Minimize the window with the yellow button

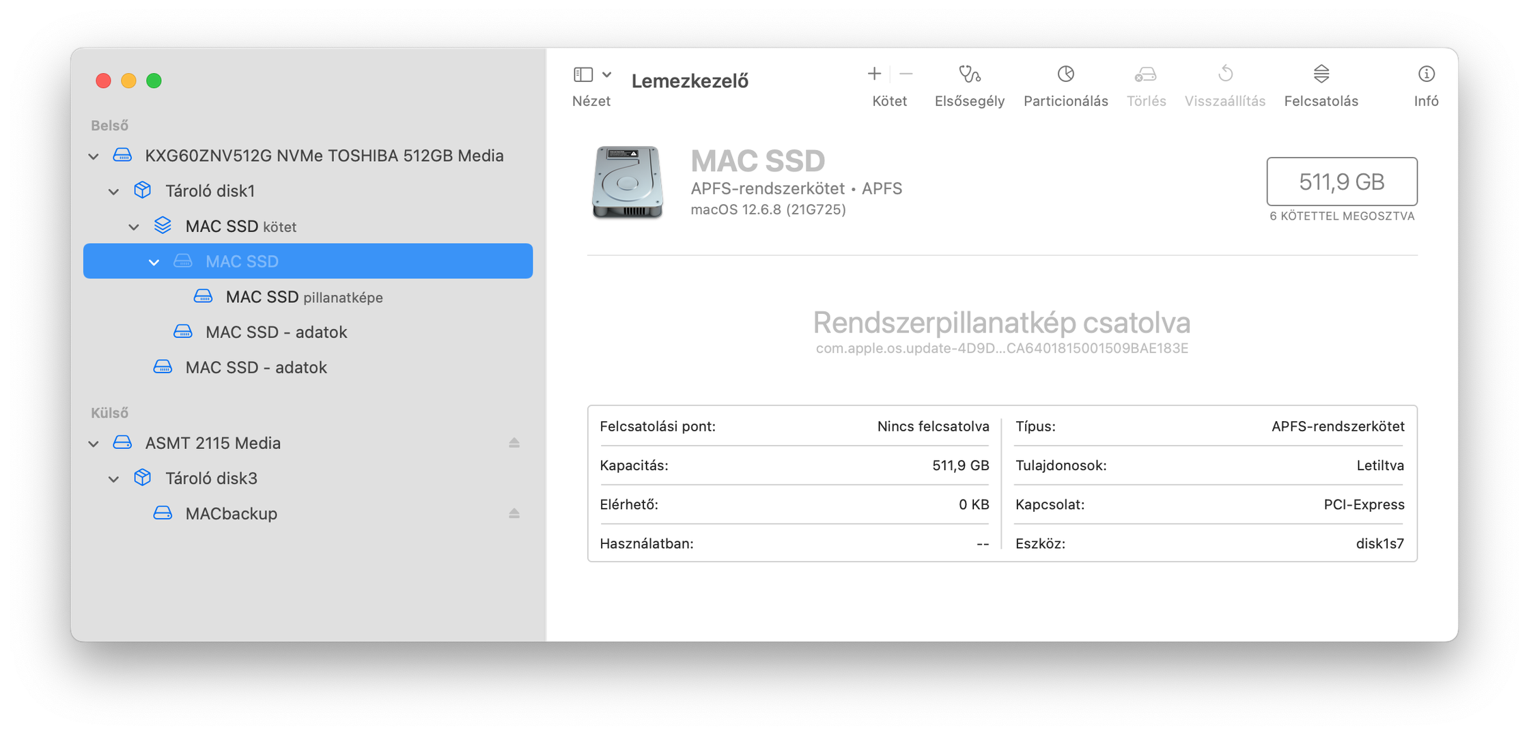(x=128, y=81)
